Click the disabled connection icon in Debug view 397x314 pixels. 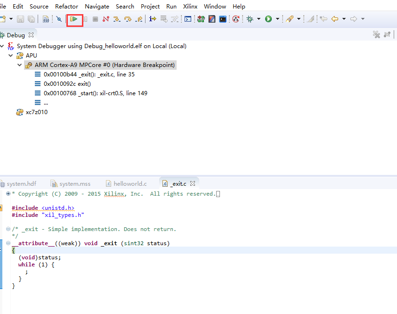[387, 34]
